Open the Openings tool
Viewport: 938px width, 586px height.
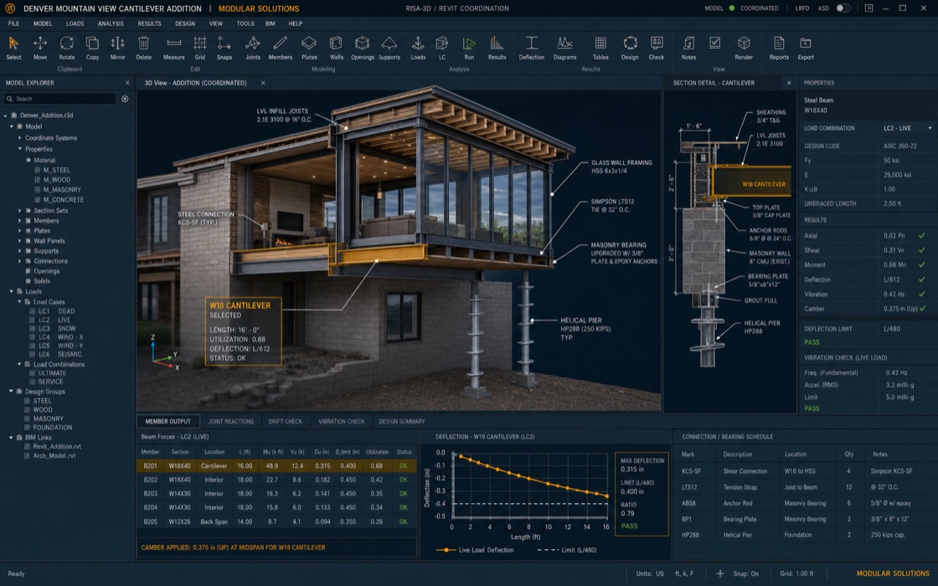(362, 48)
